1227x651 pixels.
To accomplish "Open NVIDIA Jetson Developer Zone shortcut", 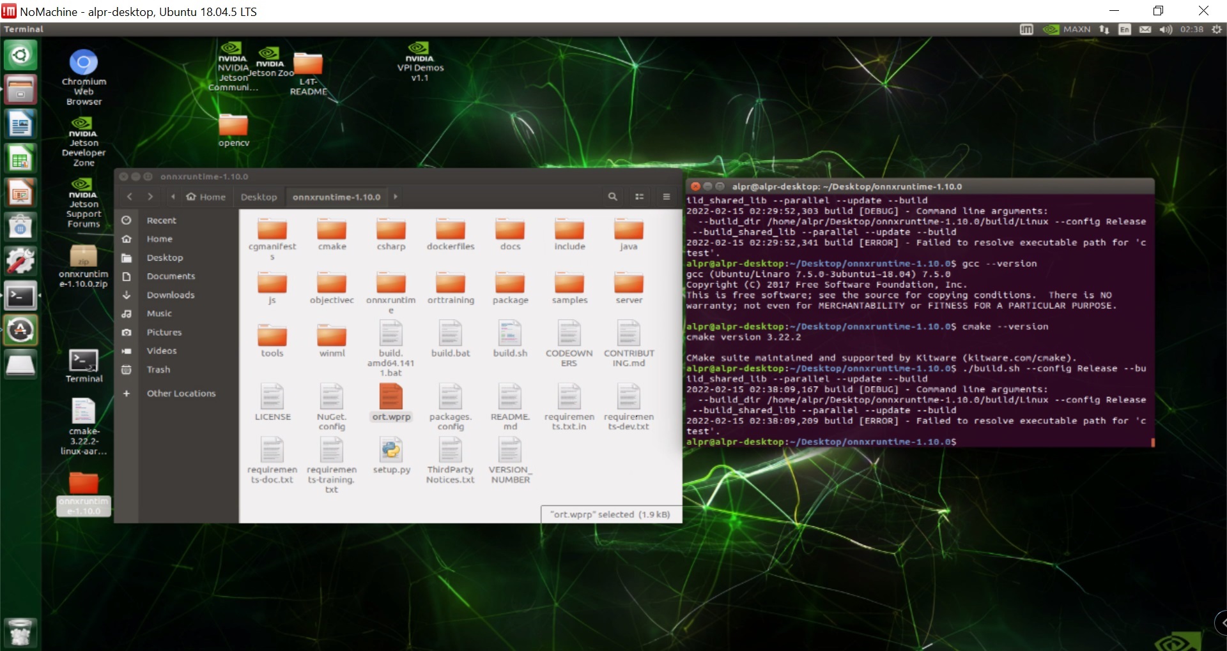I will point(84,142).
